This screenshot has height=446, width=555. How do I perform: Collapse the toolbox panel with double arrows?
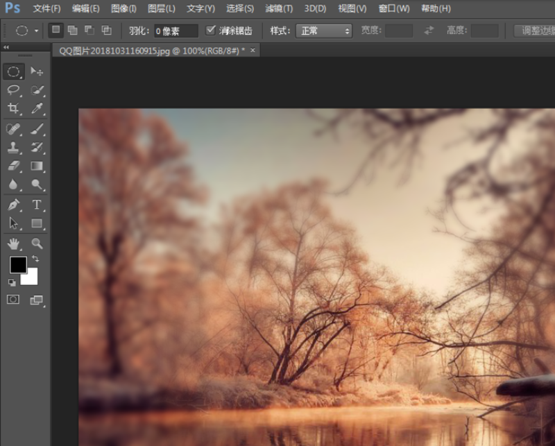click(x=6, y=46)
